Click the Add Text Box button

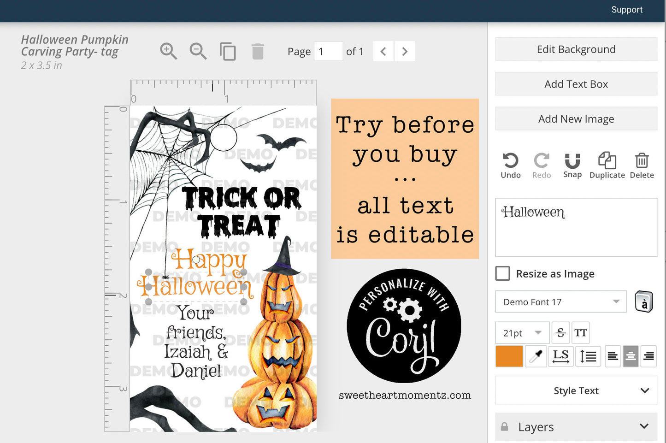576,84
